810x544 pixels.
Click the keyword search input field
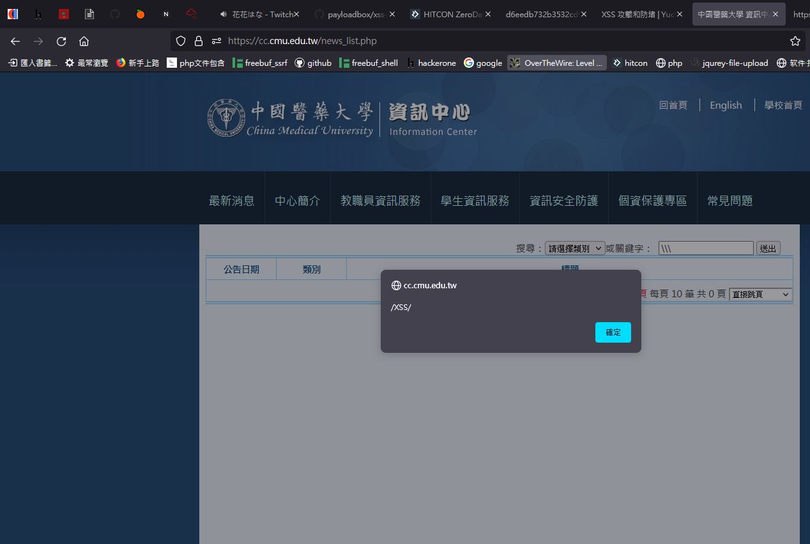point(706,248)
